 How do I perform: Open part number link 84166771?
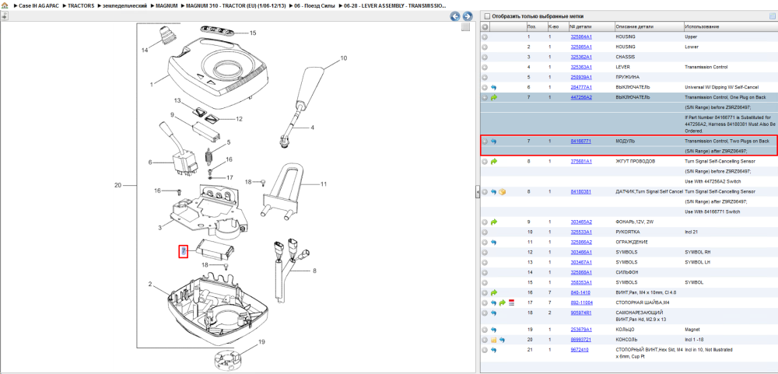tap(580, 142)
